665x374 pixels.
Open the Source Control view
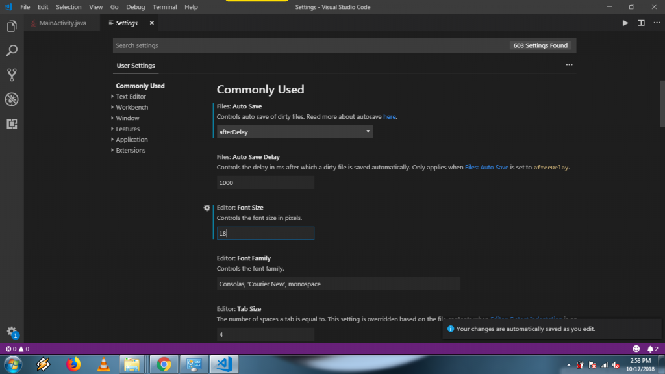pyautogui.click(x=12, y=75)
